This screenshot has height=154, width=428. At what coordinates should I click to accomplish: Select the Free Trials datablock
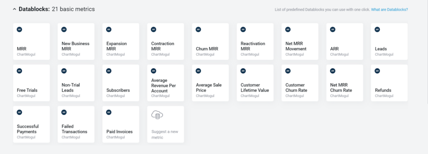(31, 83)
